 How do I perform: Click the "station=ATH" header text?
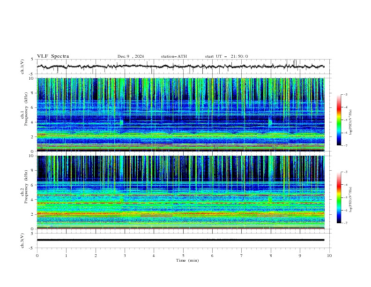click(x=174, y=56)
